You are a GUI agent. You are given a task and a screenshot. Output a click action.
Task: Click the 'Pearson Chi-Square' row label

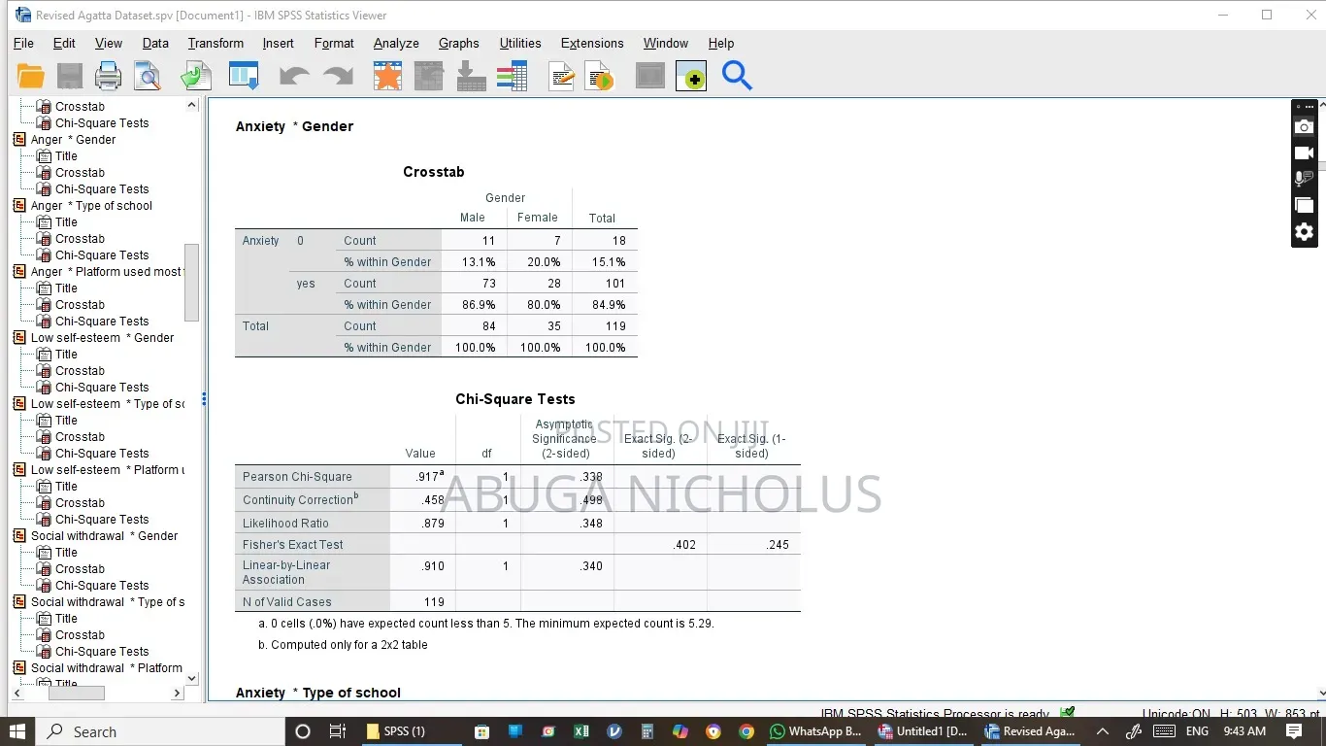click(x=297, y=477)
